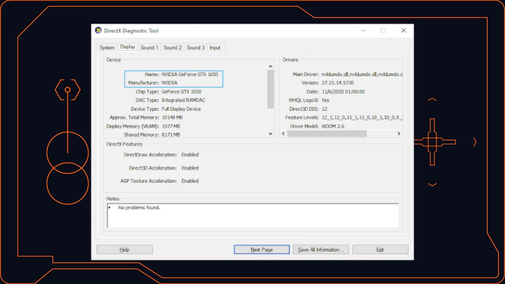
Task: Maximize the DirectX Diagnostic Tool window
Action: (x=383, y=31)
